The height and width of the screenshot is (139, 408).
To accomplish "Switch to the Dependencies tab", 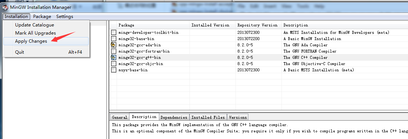I will coord(174,117).
